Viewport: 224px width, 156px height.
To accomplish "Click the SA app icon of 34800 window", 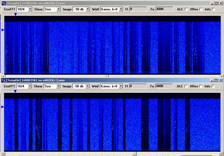I will [x=4, y=80].
